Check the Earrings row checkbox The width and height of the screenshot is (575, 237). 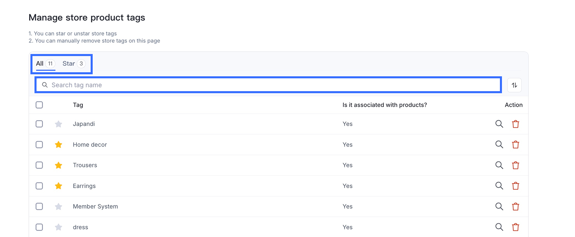coord(39,186)
